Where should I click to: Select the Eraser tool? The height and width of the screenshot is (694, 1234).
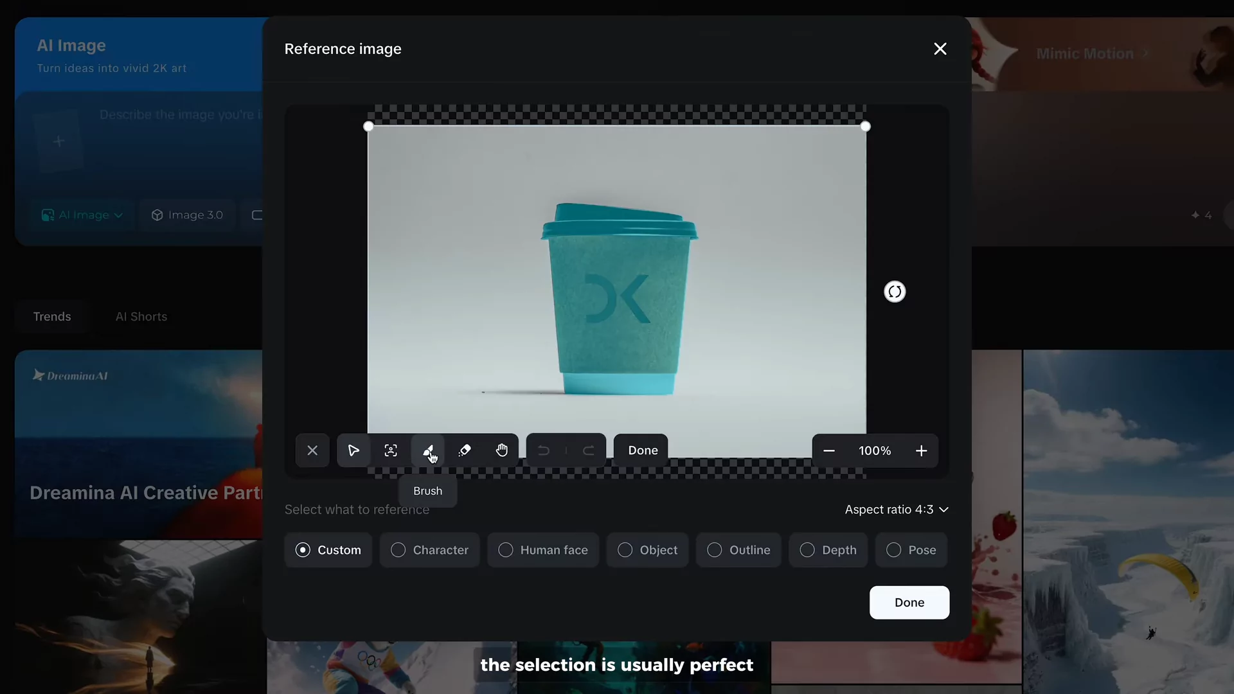[465, 450]
